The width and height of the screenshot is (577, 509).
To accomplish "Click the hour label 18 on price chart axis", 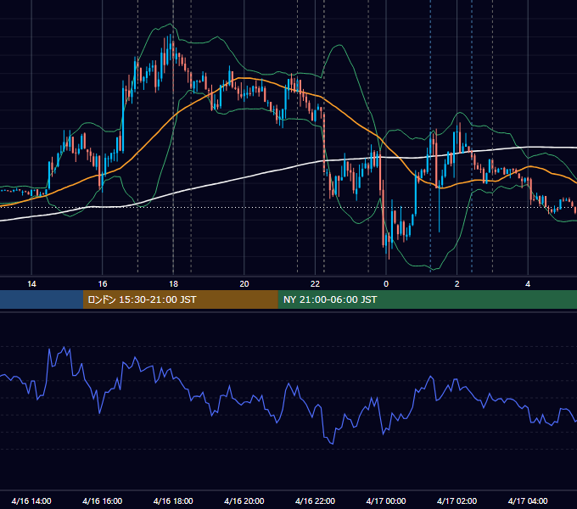I will pyautogui.click(x=173, y=284).
